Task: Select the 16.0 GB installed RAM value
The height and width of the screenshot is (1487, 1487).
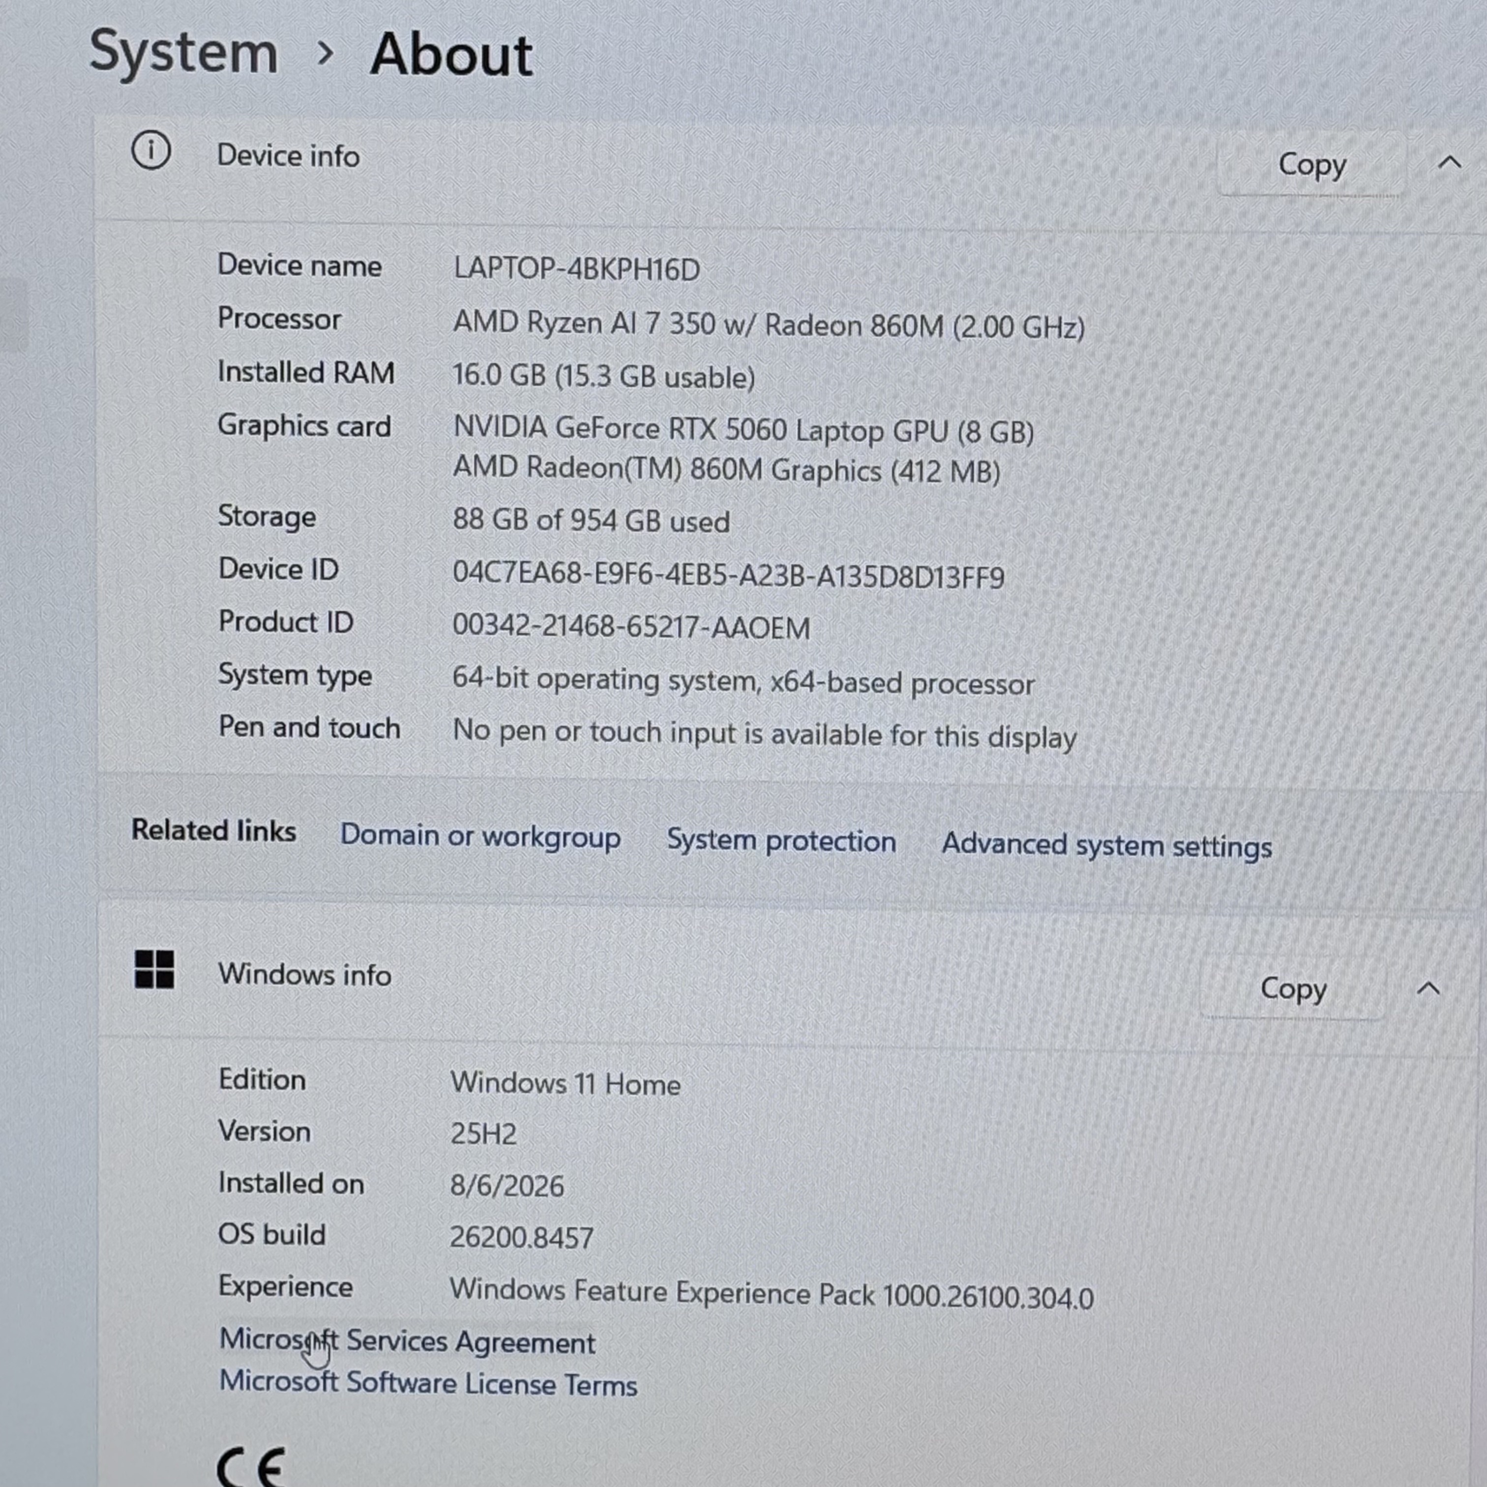Action: coord(603,376)
